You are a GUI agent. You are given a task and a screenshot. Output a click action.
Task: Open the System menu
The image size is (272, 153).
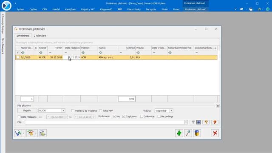(x=20, y=9)
